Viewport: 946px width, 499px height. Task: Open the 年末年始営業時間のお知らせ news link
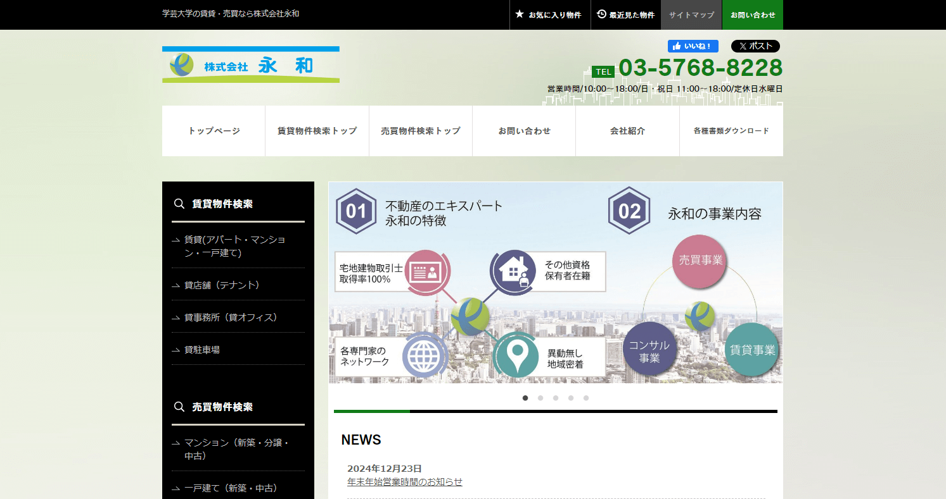[404, 481]
